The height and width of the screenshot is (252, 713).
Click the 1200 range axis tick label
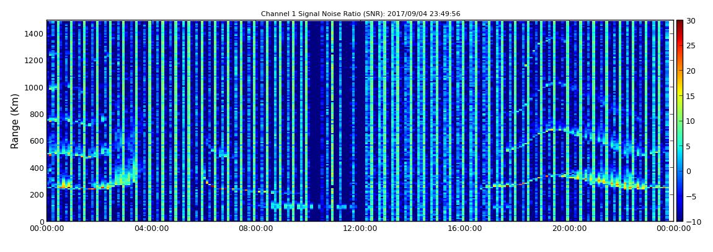[35, 61]
